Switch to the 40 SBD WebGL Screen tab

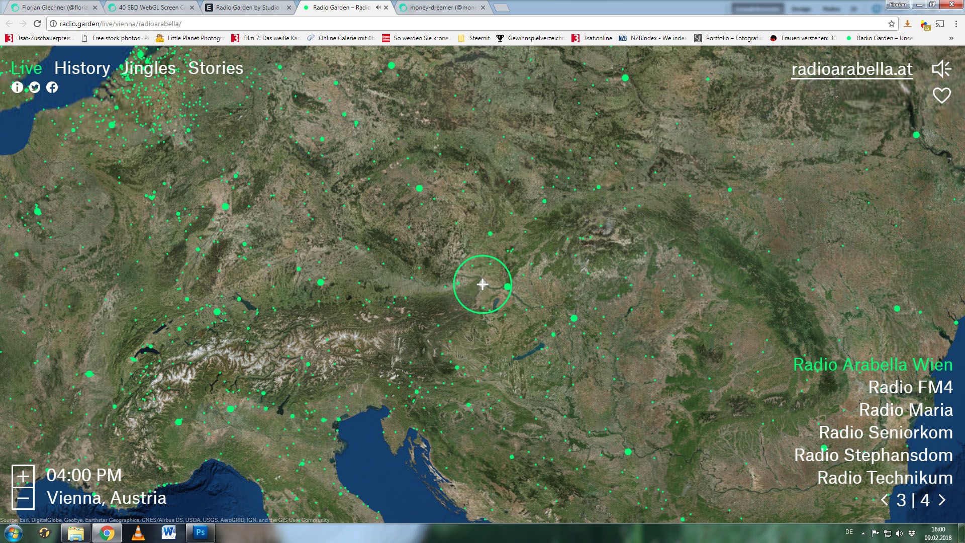point(151,8)
